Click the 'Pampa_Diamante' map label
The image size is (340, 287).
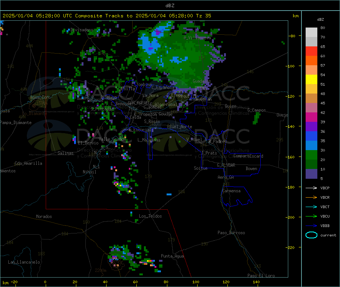(x=15, y=123)
